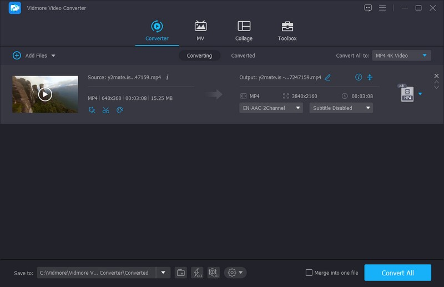Viewport: 444px width, 287px height.
Task: Click the output duration 00:03:08 clock icon
Action: pos(345,96)
